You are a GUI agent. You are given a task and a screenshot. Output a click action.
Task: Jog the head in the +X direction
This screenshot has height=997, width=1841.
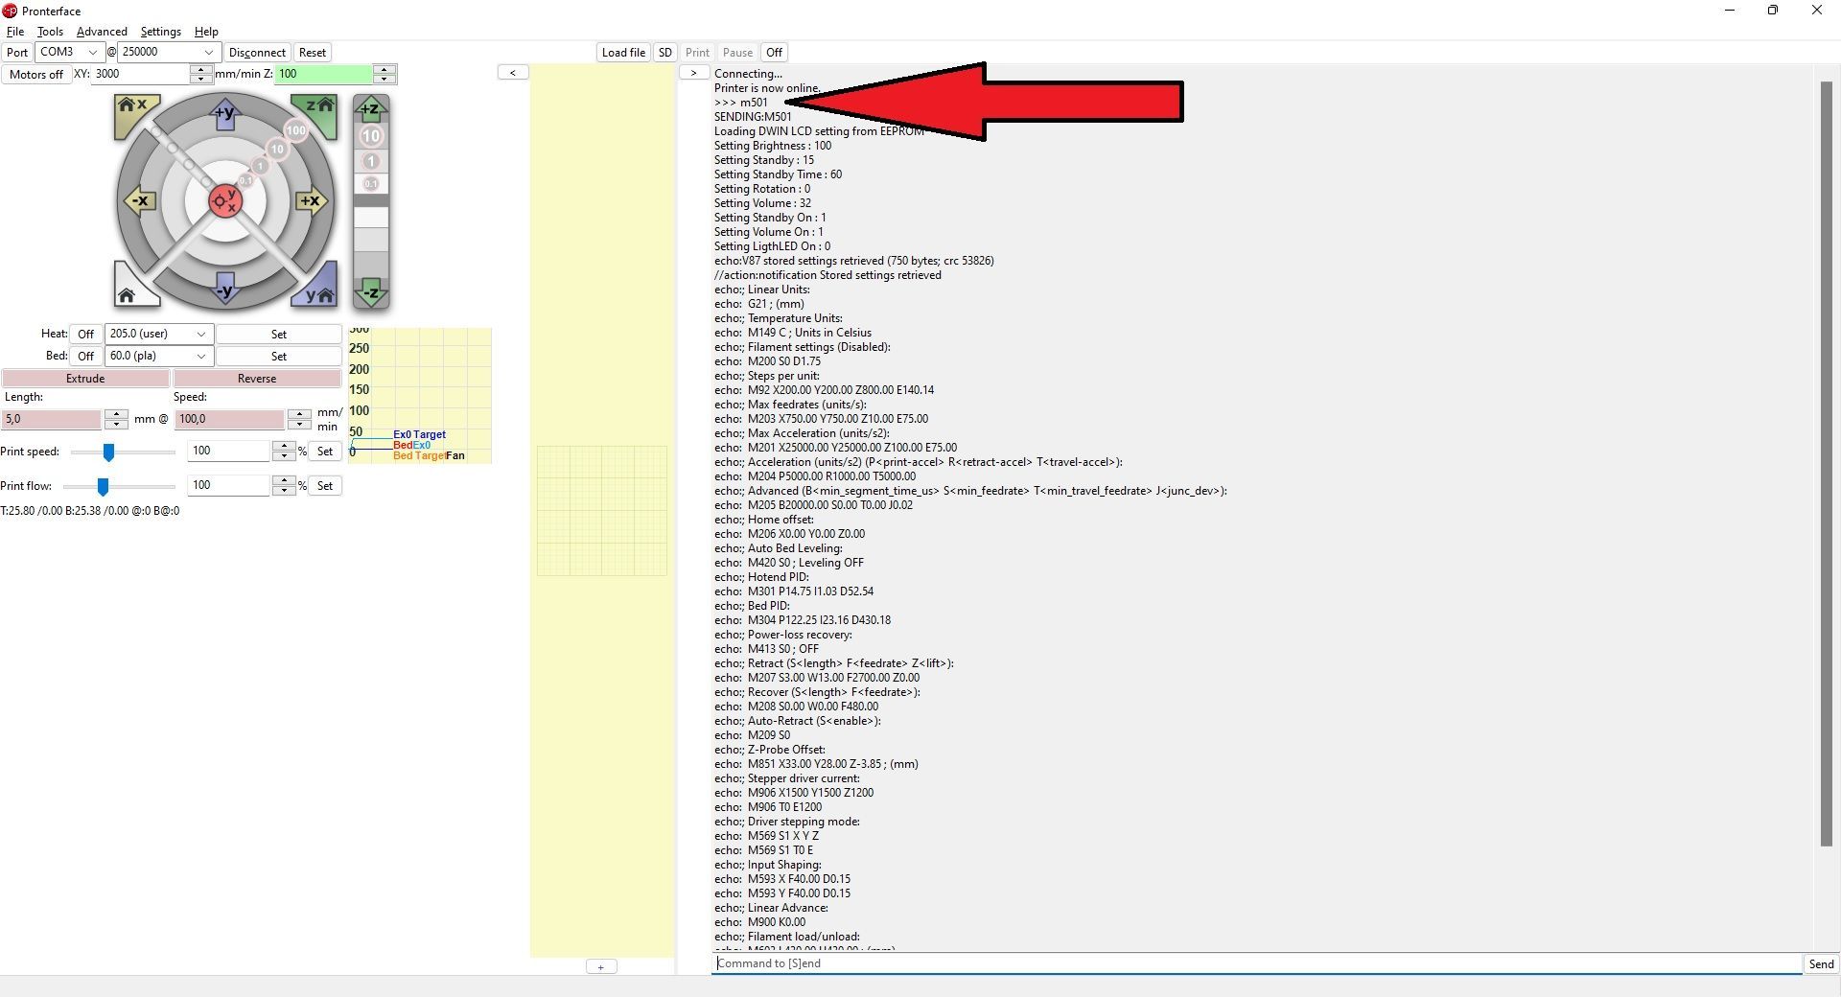(311, 201)
